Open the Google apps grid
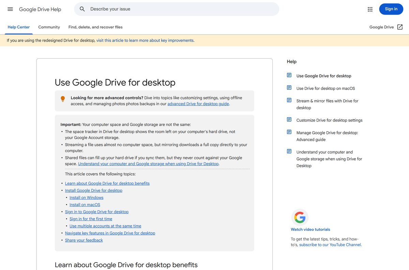 point(370,9)
